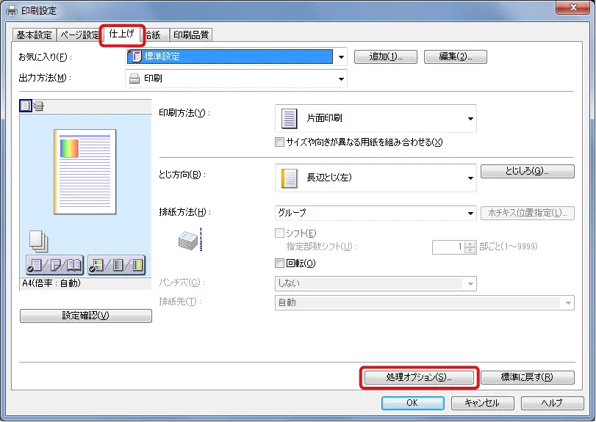Open the ヘルプ help button
This screenshot has width=596, height=422.
click(553, 403)
